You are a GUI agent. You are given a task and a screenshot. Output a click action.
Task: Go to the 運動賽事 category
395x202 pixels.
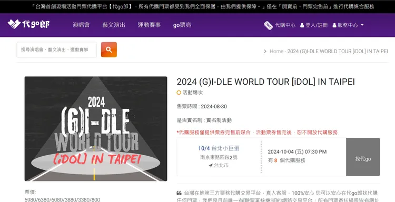149,25
